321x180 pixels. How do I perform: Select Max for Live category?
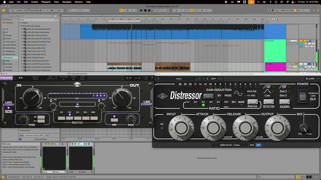pyautogui.click(x=10, y=54)
